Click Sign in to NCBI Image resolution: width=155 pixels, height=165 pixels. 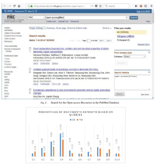coord(143,11)
